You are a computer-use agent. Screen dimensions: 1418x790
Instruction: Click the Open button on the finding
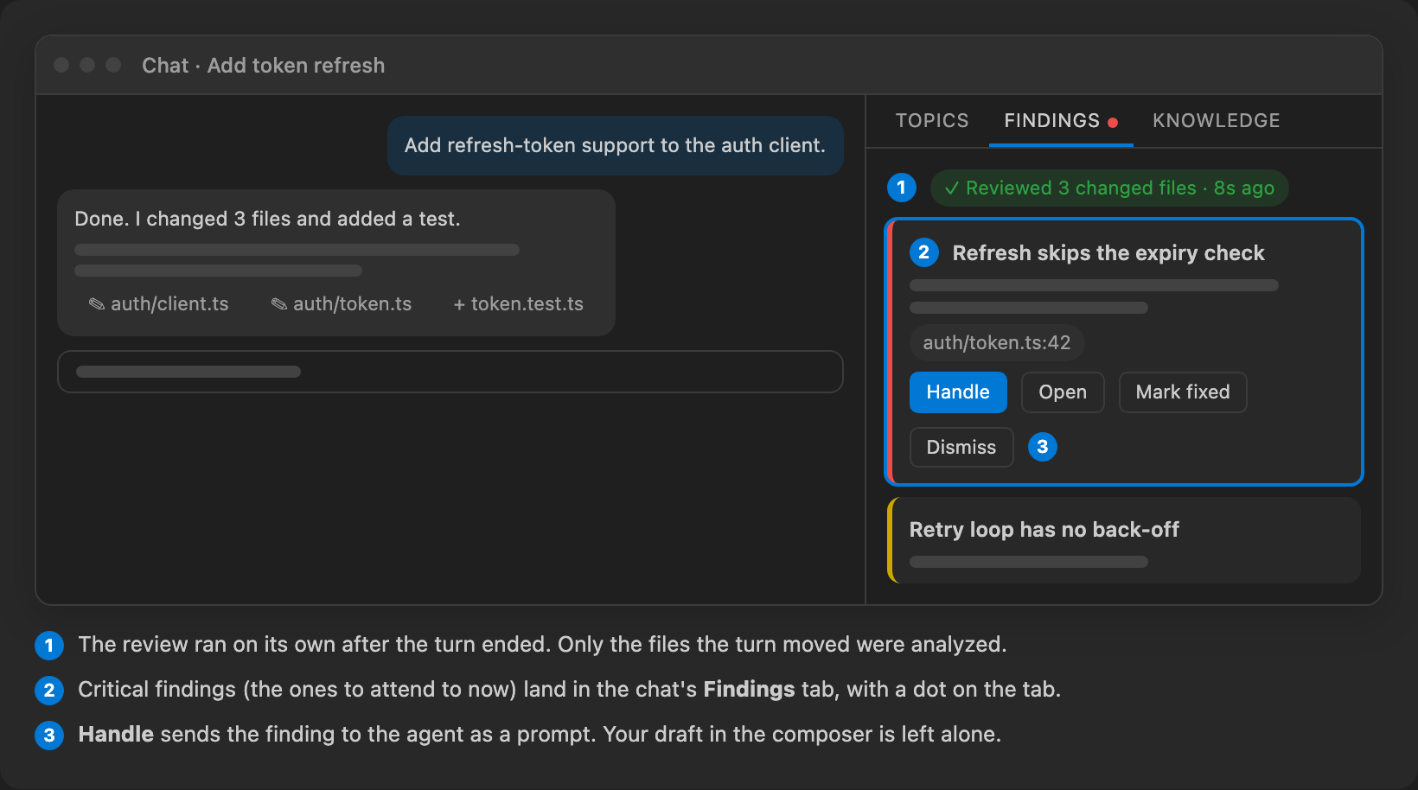(x=1063, y=392)
